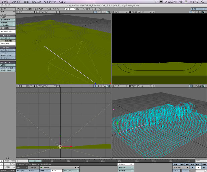Click the X position value field
This screenshot has width=207, height=172.
(9, 161)
